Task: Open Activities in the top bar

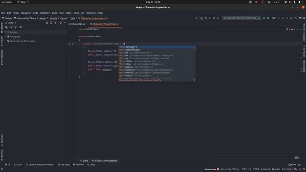Action: point(7,2)
